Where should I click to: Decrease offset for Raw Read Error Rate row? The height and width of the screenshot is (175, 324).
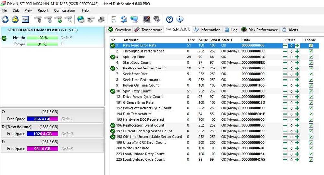tap(285, 45)
